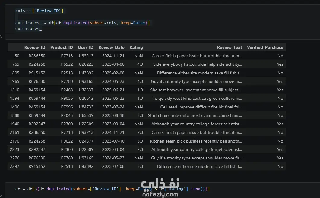Click the Rating column header
This screenshot has width=320, height=198.
coord(136,47)
